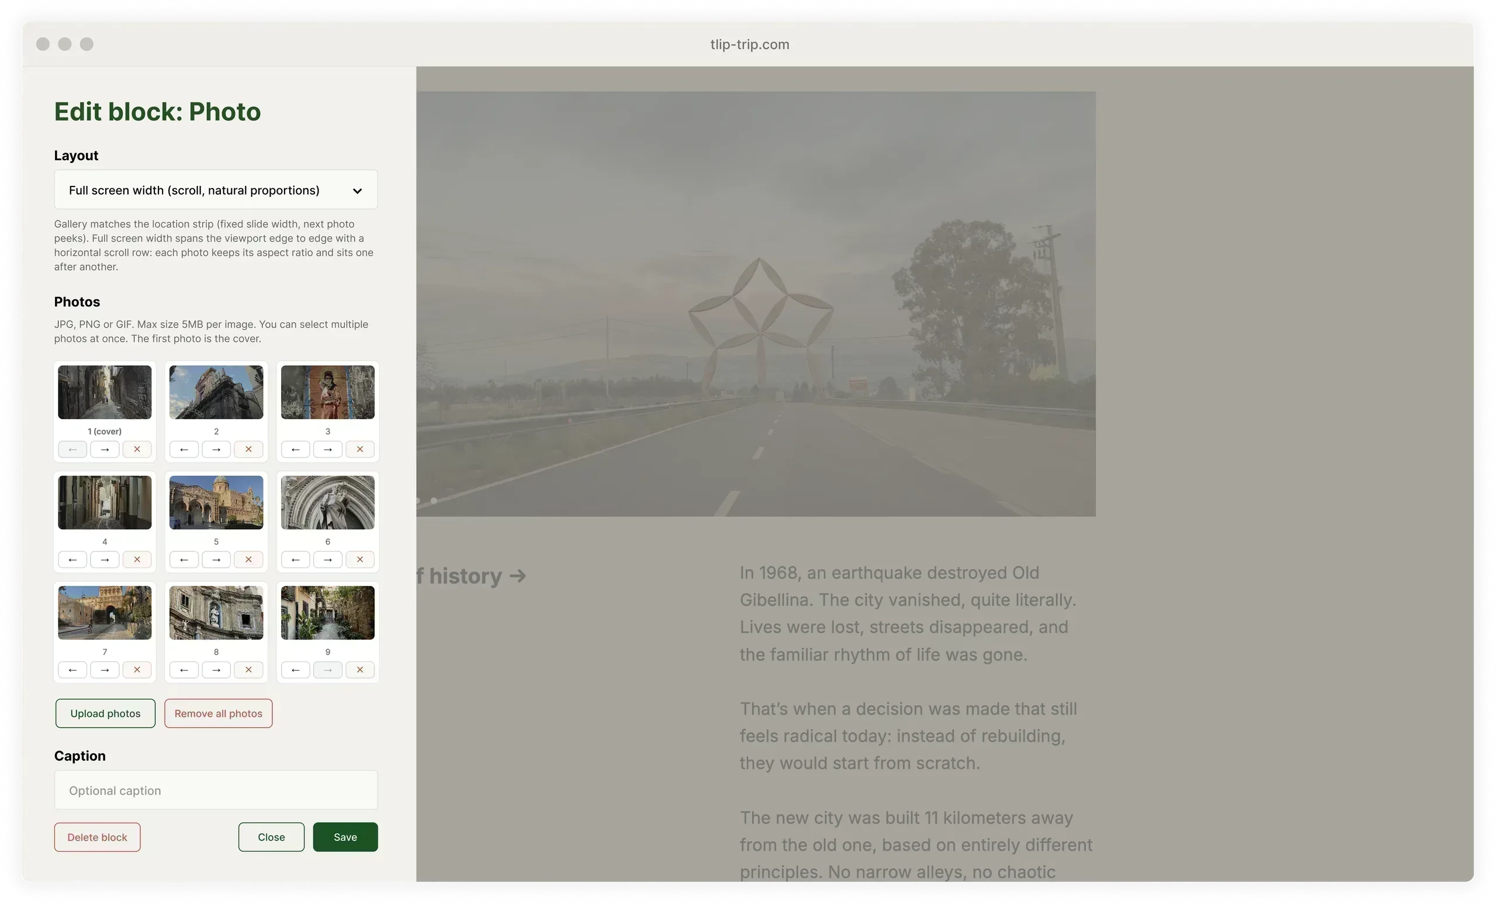Move photo 1 (cover) right

click(105, 450)
